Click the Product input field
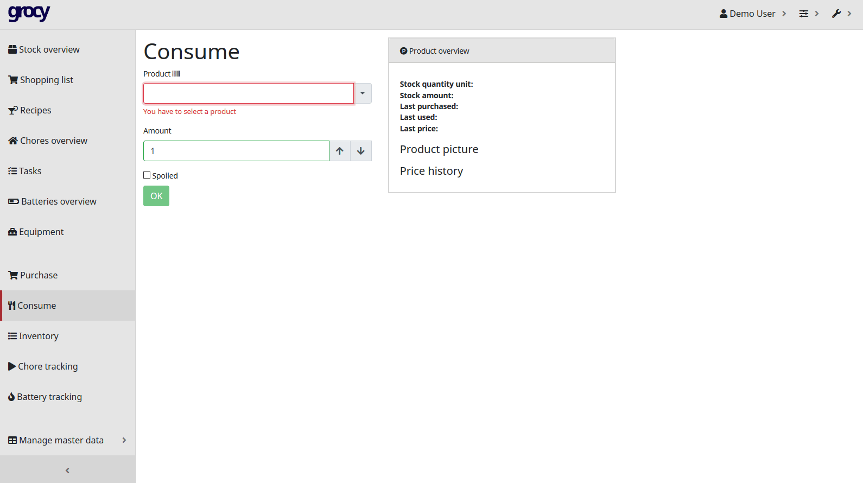The width and height of the screenshot is (863, 483). [x=249, y=93]
